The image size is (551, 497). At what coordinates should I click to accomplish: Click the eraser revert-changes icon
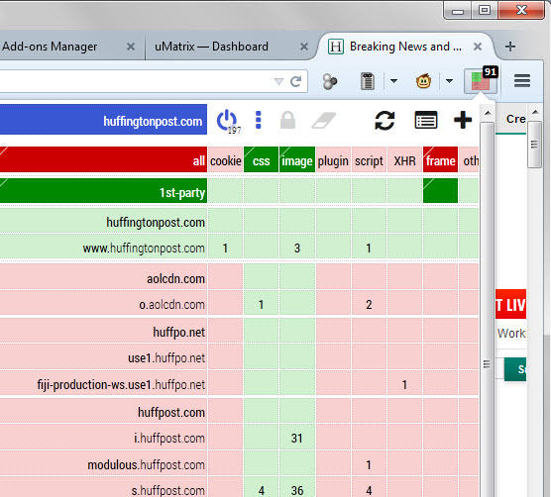pyautogui.click(x=324, y=120)
